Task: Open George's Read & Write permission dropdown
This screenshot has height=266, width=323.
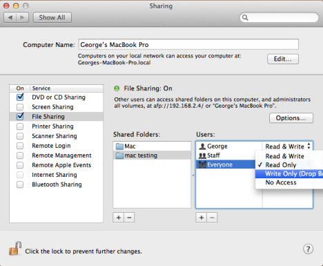Action: click(x=288, y=146)
